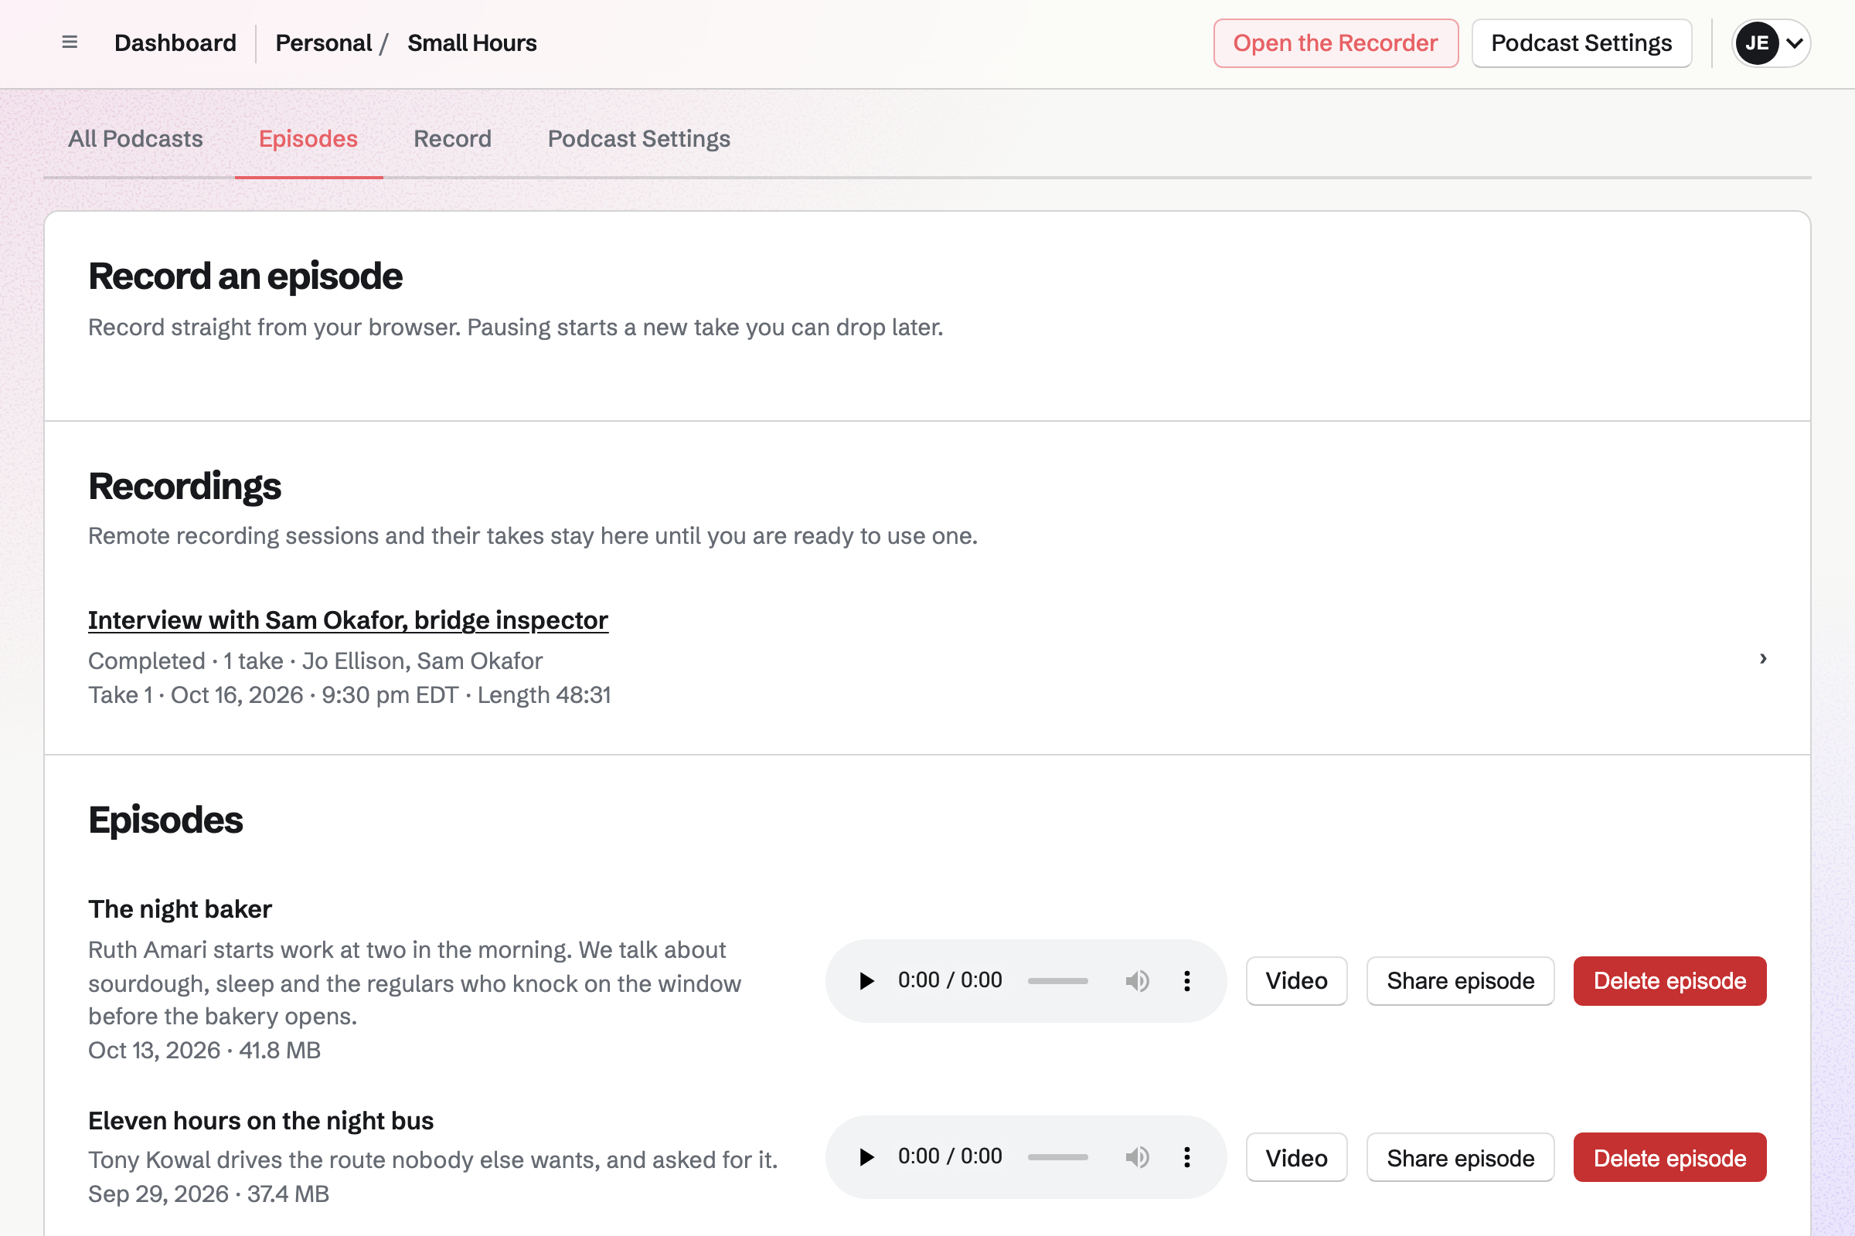The height and width of the screenshot is (1236, 1855).
Task: Share Eleven hours on the night bus episode
Action: coord(1460,1157)
